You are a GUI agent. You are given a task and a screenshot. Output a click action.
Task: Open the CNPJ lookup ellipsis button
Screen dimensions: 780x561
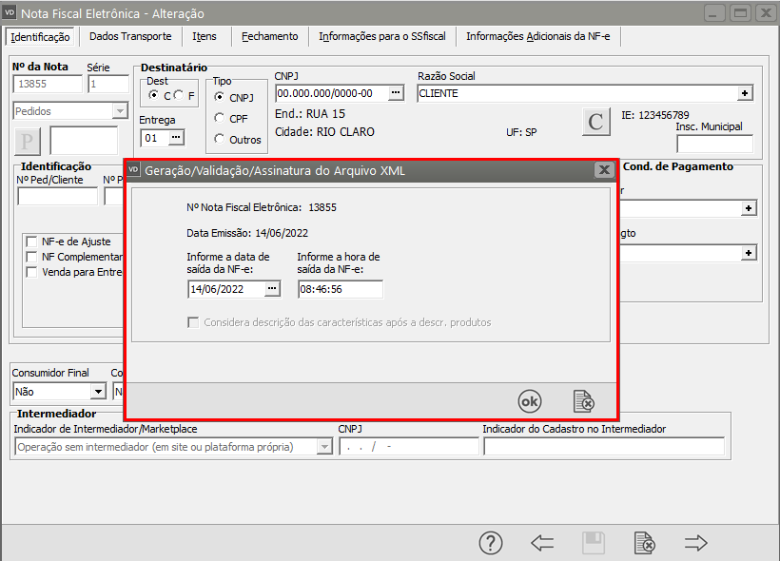[397, 93]
